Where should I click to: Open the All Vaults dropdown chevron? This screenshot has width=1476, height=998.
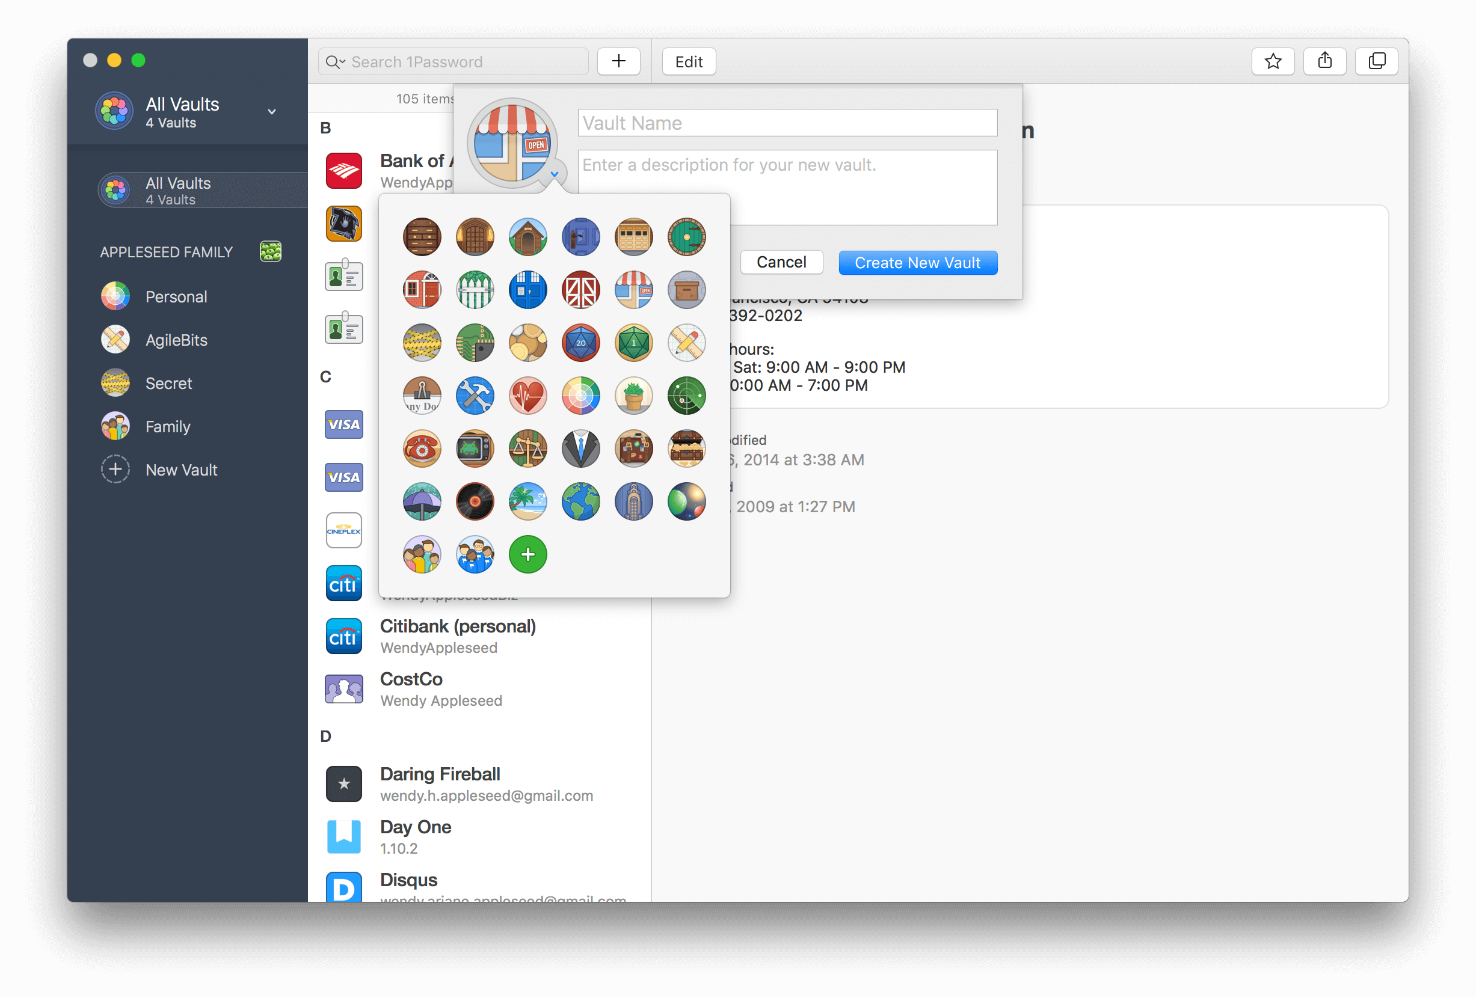271,111
